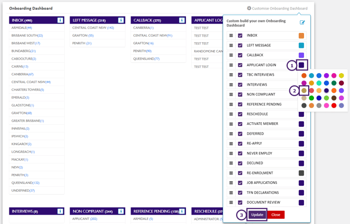Click the edit pencil icon in customise panel
Image resolution: width=350 pixels, height=224 pixels.
[302, 22]
